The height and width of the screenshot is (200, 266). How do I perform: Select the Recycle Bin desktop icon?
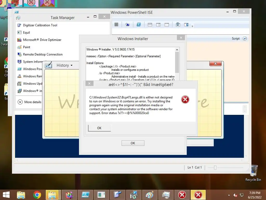[x=253, y=173]
